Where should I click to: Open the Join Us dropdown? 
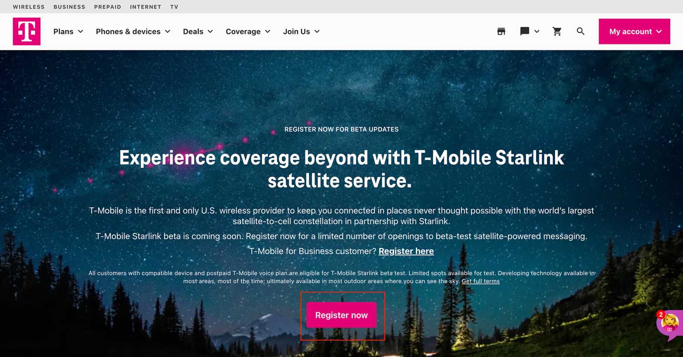pos(301,31)
